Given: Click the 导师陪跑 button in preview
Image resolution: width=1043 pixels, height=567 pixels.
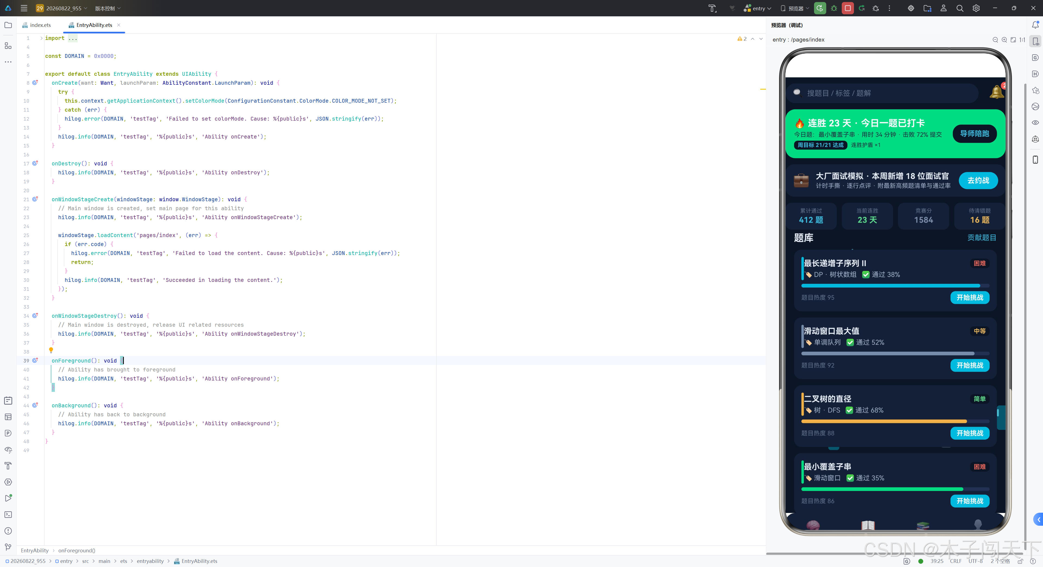Looking at the screenshot, I should 975,134.
